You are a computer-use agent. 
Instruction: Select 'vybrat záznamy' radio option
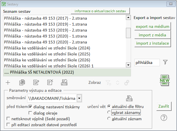[x=109, y=113]
